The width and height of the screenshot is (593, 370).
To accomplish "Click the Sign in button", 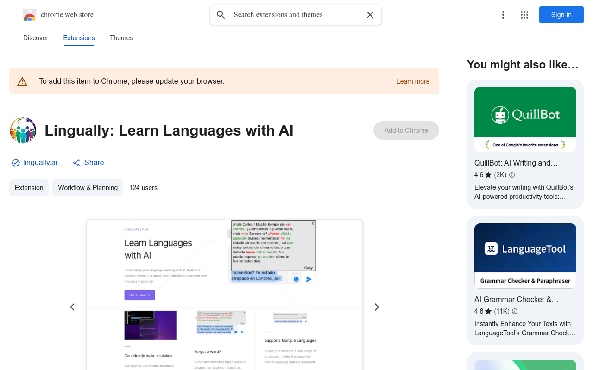I will click(561, 15).
